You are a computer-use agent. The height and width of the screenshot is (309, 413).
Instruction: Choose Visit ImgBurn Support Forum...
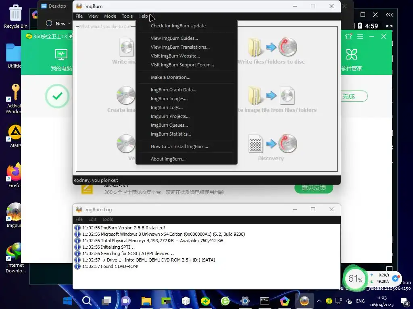(182, 65)
